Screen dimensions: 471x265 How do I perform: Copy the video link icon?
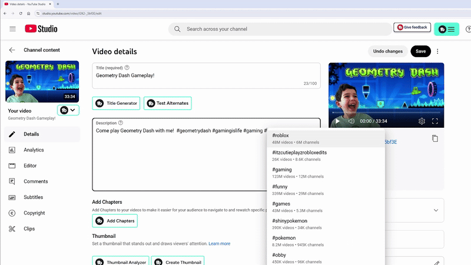coord(435,138)
